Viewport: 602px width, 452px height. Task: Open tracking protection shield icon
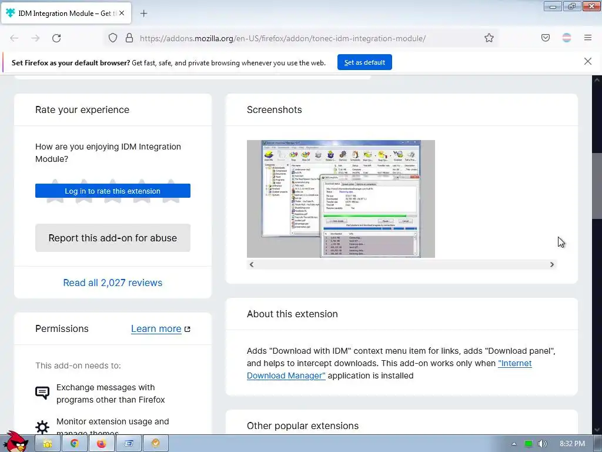tap(112, 38)
